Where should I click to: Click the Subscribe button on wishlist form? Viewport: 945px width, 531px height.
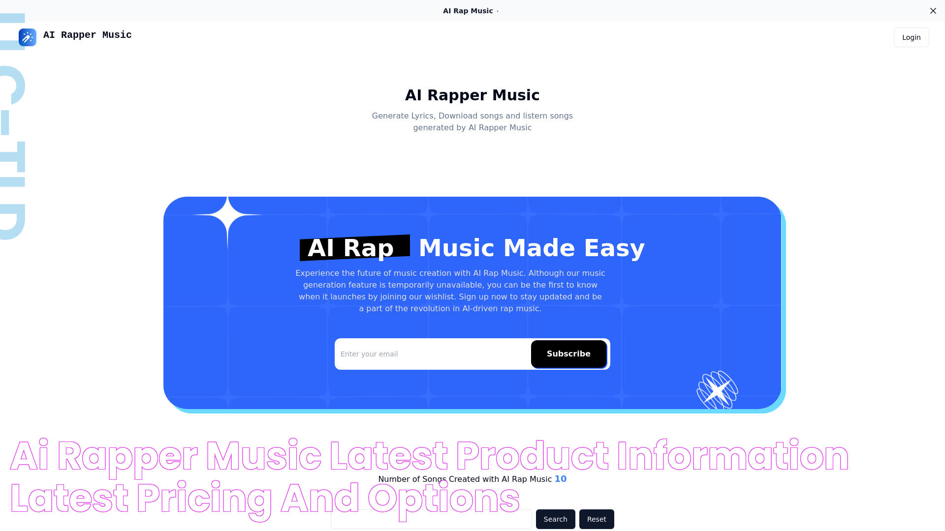568,354
